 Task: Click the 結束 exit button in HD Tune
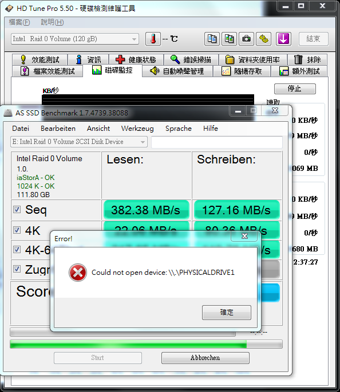point(314,39)
